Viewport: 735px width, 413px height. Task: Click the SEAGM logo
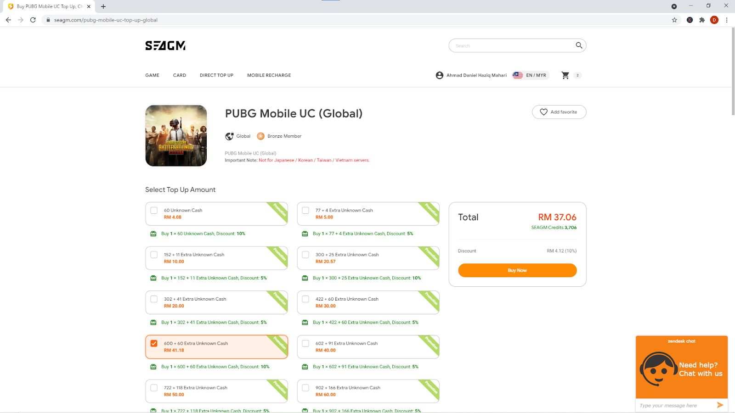click(165, 45)
